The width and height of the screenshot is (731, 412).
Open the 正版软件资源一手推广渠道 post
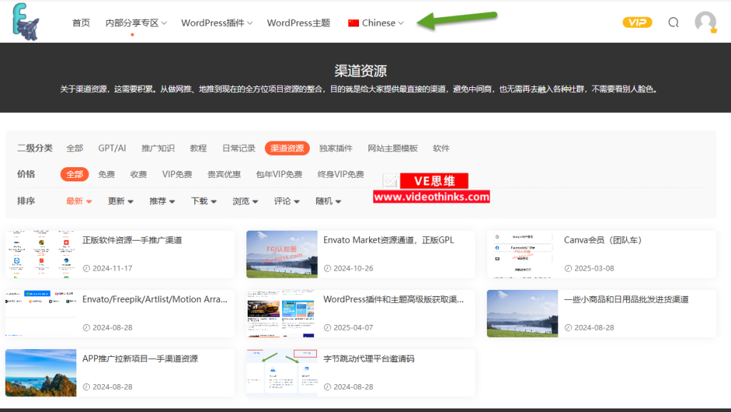(132, 241)
